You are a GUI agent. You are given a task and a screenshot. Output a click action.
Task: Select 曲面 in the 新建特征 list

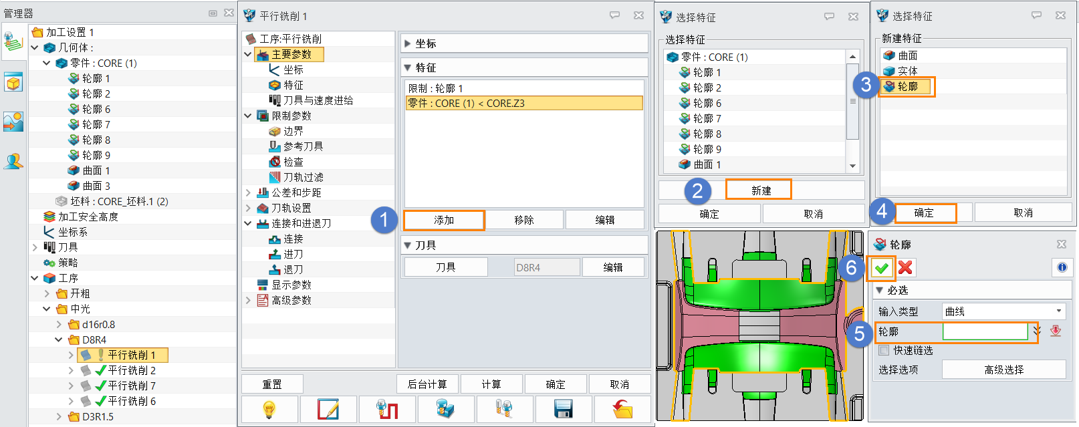[907, 55]
